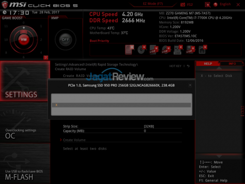Select the USB CD/DVD boot priority icon

coord(166,50)
